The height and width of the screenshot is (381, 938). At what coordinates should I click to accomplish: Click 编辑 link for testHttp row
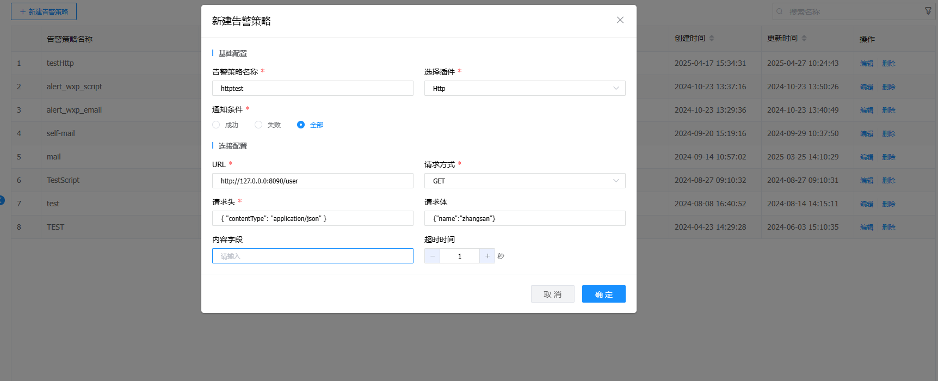[x=866, y=63]
